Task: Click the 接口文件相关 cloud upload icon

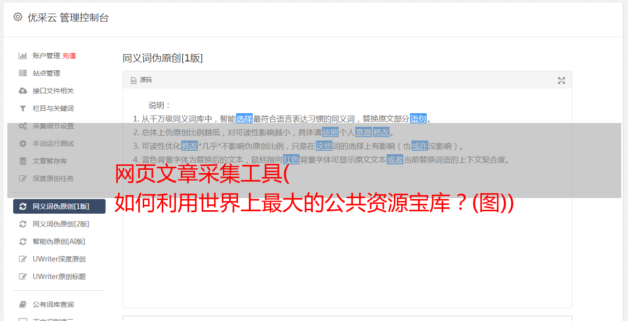Action: 22,91
